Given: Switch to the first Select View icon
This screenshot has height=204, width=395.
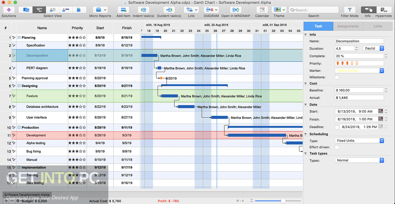Looking at the screenshot, I should coord(26,10).
